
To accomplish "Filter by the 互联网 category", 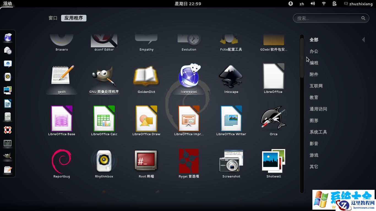I will (x=316, y=86).
